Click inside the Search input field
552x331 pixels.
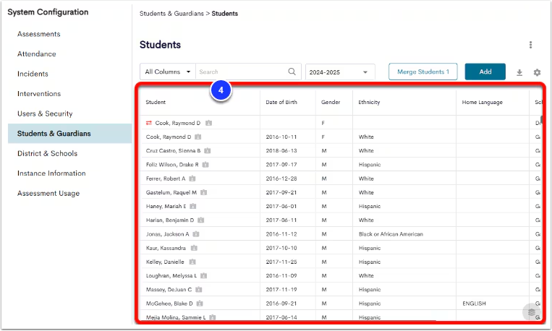tap(242, 72)
